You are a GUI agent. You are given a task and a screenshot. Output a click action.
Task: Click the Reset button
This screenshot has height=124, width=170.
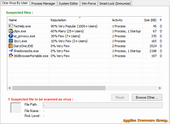tap(120, 98)
